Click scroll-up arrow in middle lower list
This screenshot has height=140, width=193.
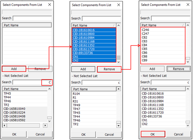(118, 89)
